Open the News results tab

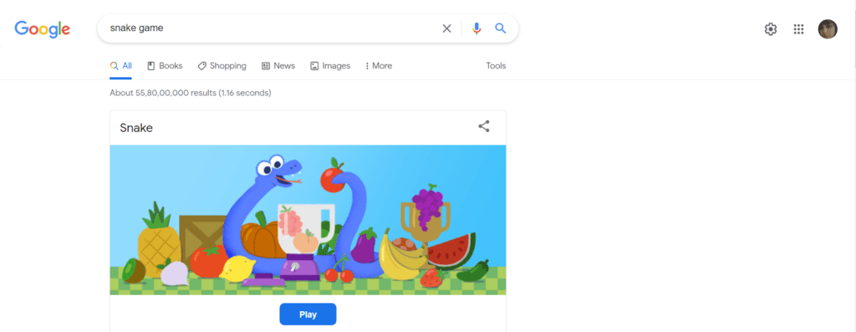point(278,66)
